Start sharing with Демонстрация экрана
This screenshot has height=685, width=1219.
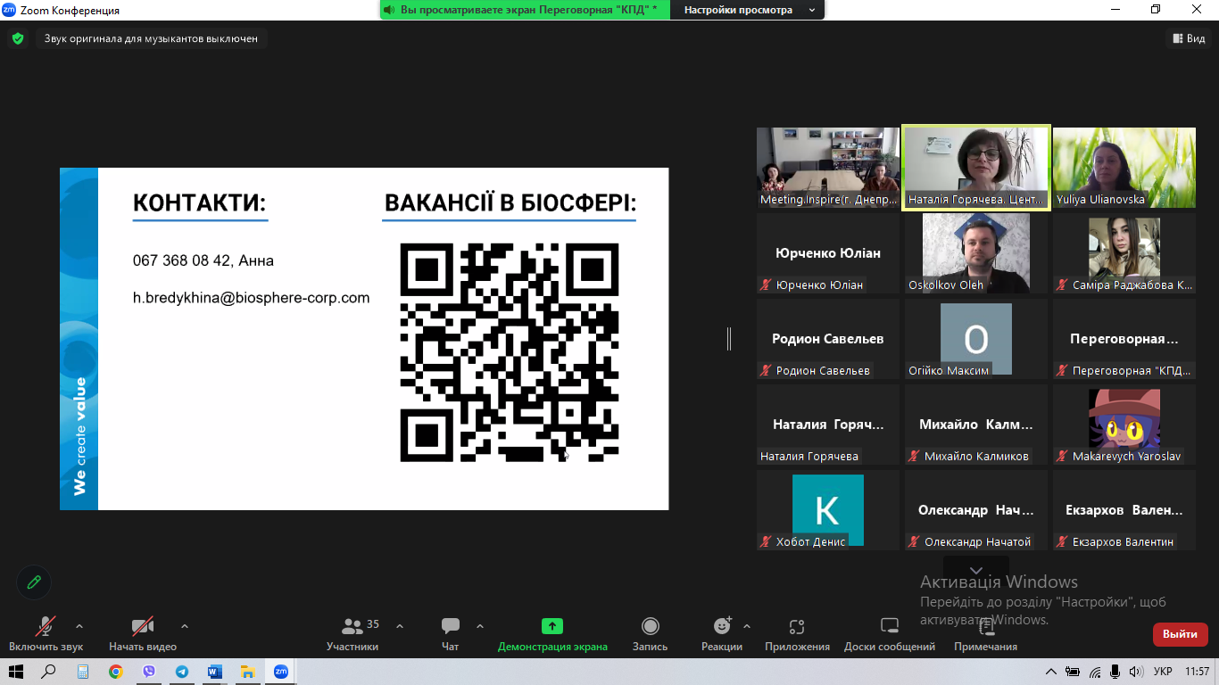[x=552, y=634]
